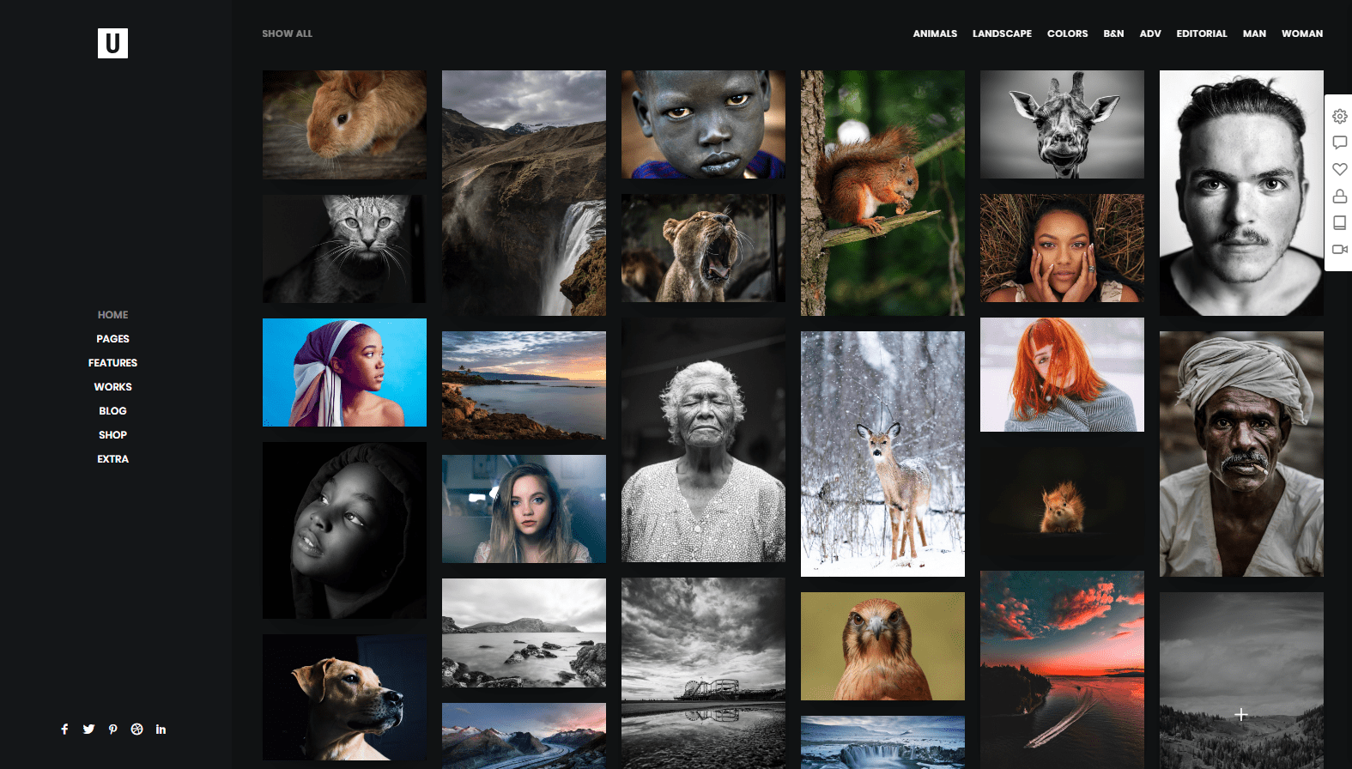The width and height of the screenshot is (1352, 769).
Task: Open the elderly woman black-and-white portrait
Action: click(x=703, y=440)
